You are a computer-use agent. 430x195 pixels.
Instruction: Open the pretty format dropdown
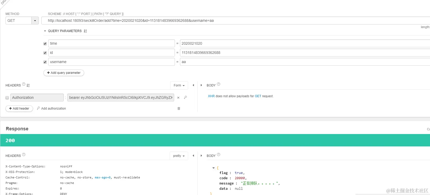(x=179, y=156)
